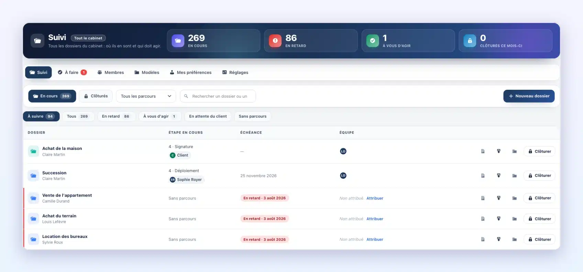Screen dimensions: 583x272
Task: Filter the list by Tous 269
Action: click(78, 116)
